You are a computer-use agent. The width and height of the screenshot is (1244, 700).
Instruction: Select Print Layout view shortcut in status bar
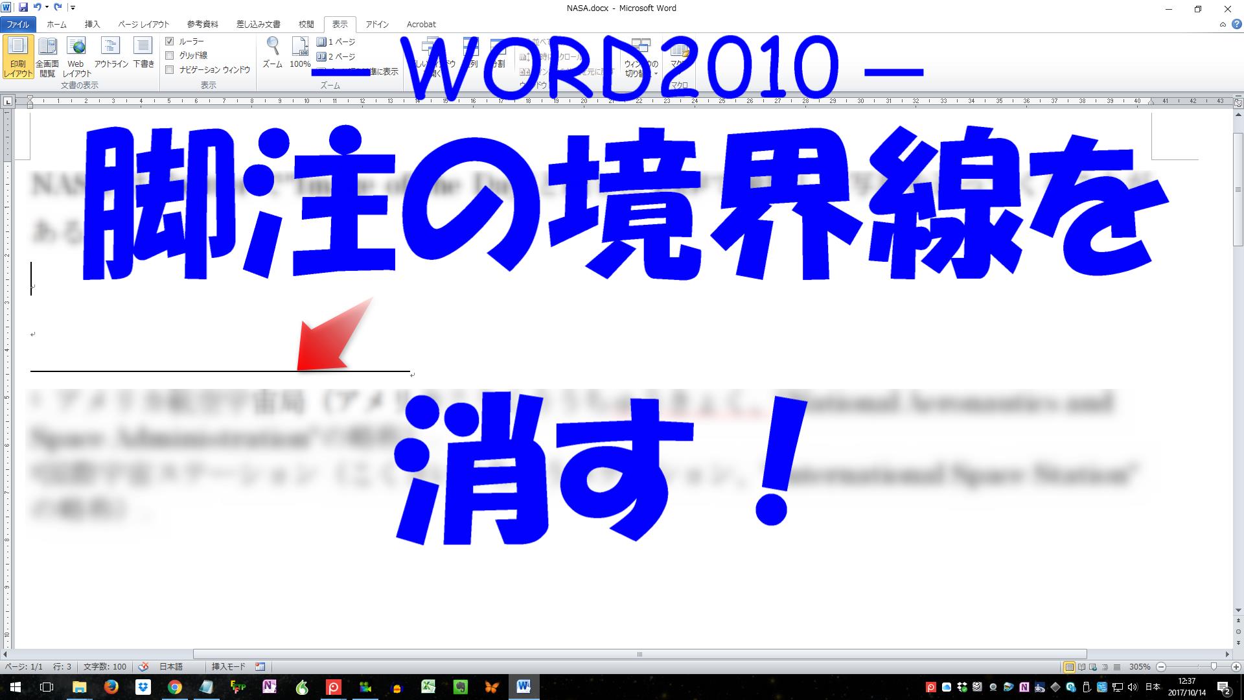pos(1070,666)
